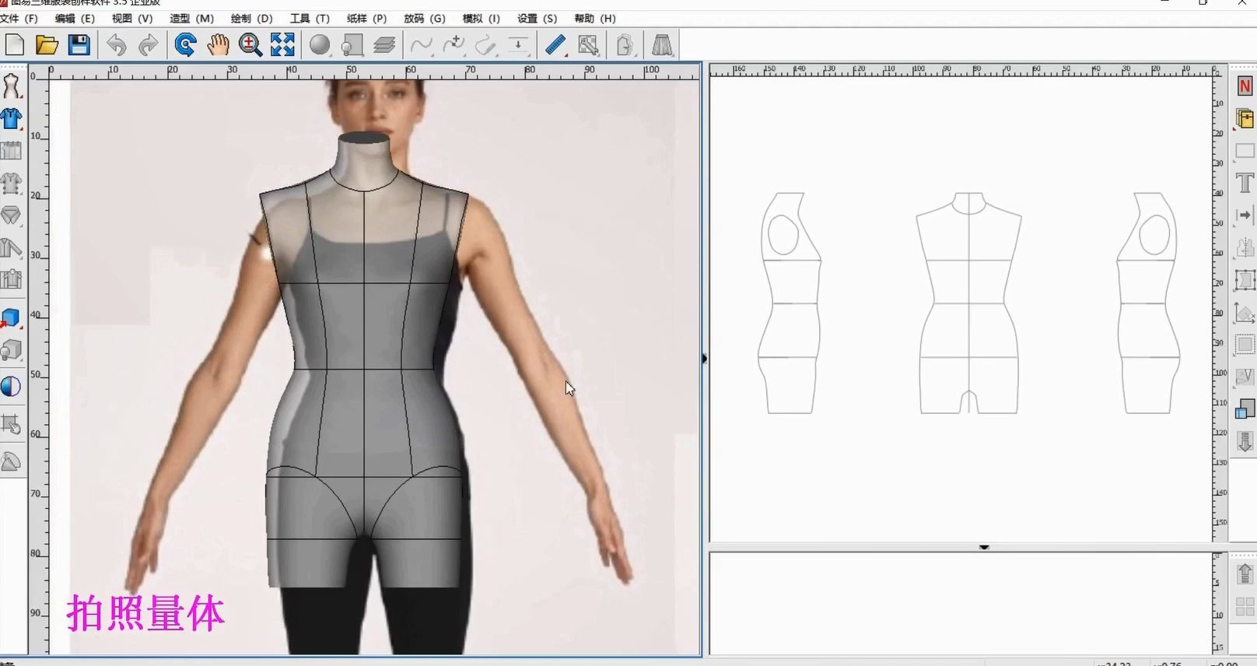Open the 视图 (V) menu
The width and height of the screenshot is (1257, 666).
[x=132, y=18]
